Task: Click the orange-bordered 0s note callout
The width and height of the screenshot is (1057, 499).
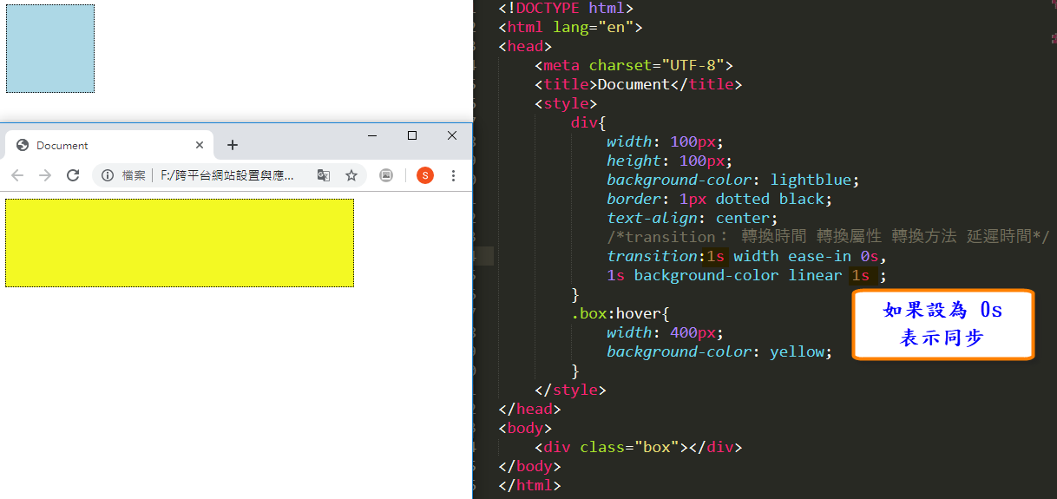Action: pyautogui.click(x=943, y=325)
